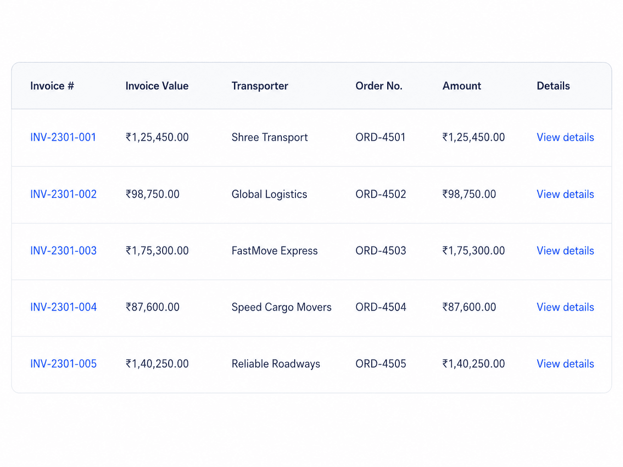Open invoice INV-2301-001 link
The width and height of the screenshot is (623, 467).
point(63,138)
